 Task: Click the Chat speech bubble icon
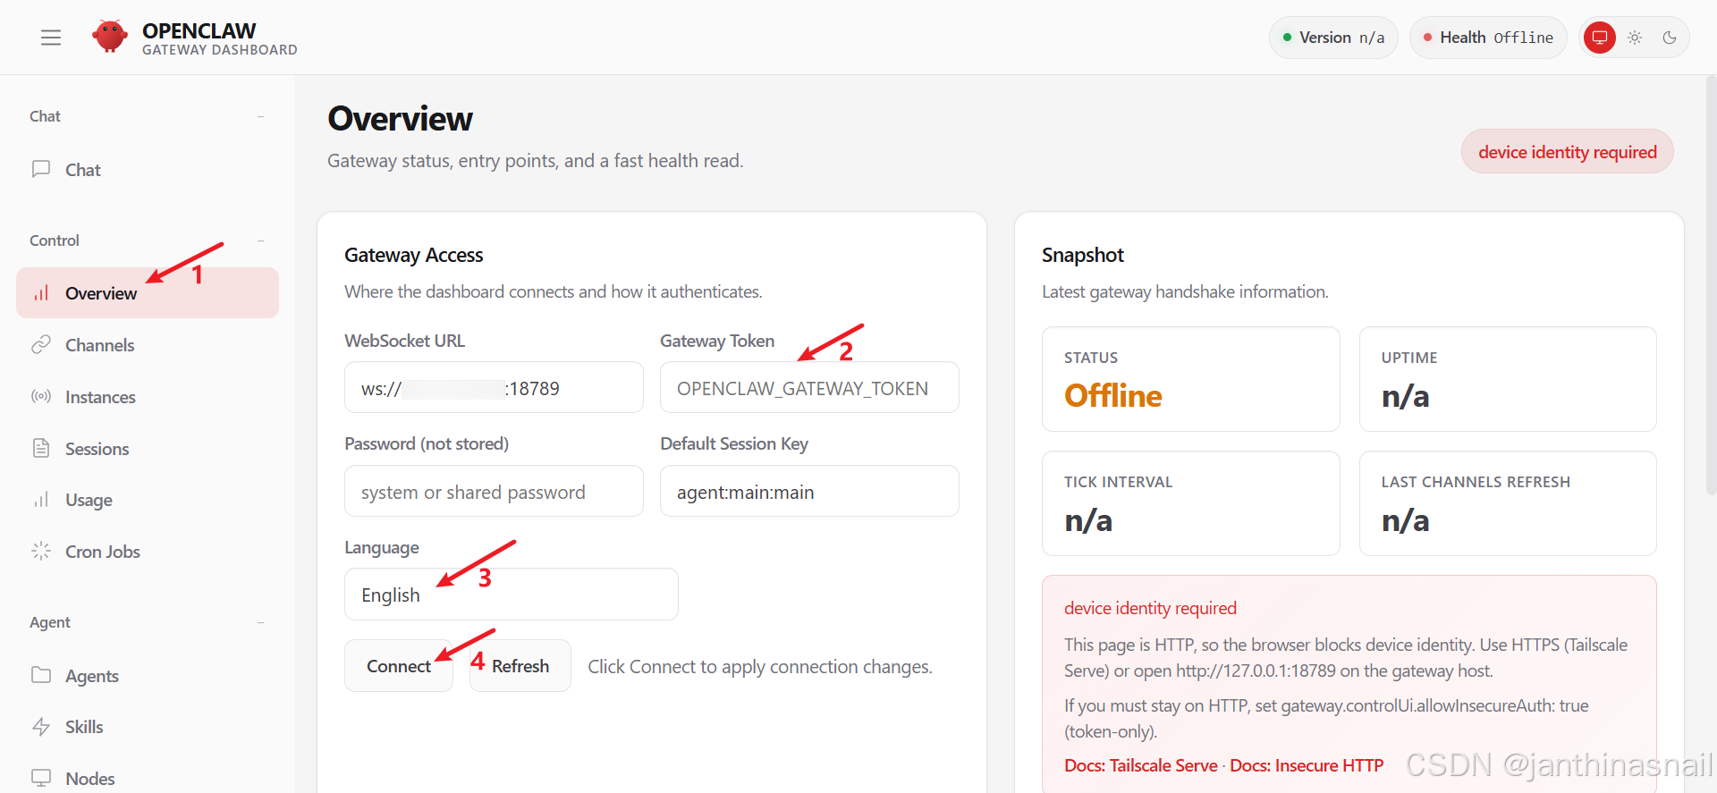41,169
